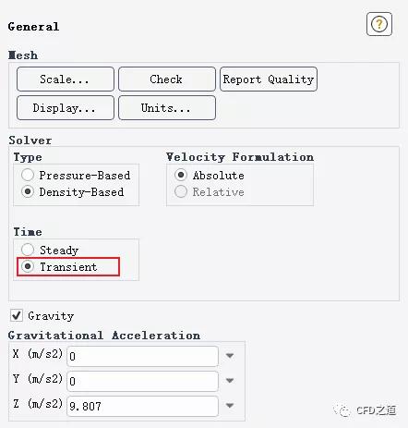The width and height of the screenshot is (408, 428).
Task: Click the Z acceleration field showing 9.807
Action: click(142, 406)
